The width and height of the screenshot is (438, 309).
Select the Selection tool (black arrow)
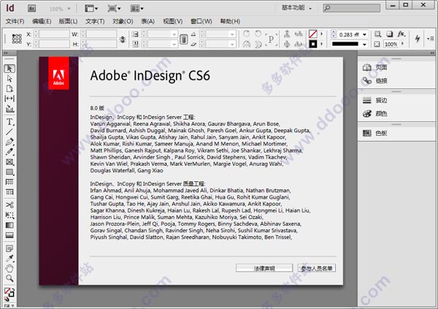pyautogui.click(x=9, y=69)
